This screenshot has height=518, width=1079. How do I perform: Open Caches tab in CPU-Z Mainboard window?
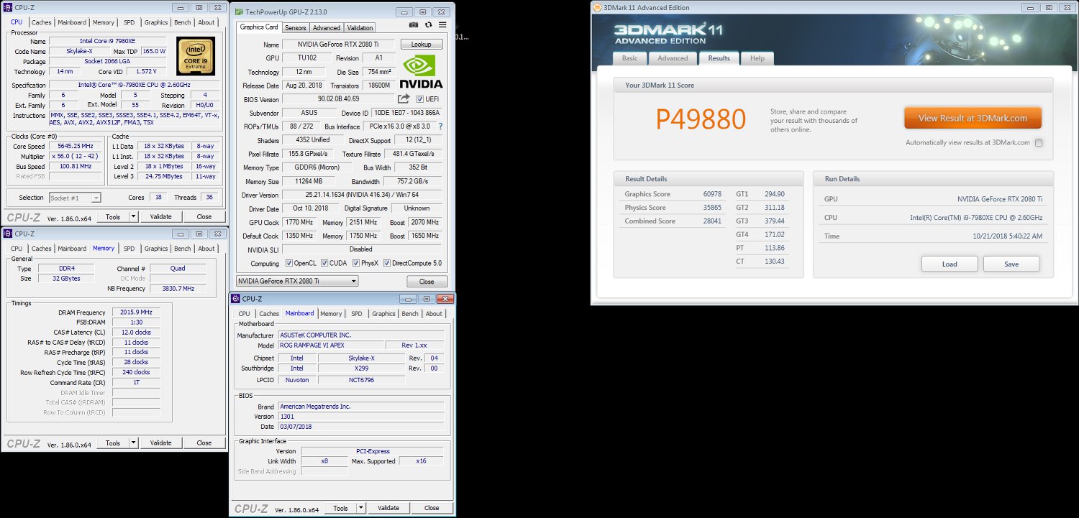[x=269, y=313]
